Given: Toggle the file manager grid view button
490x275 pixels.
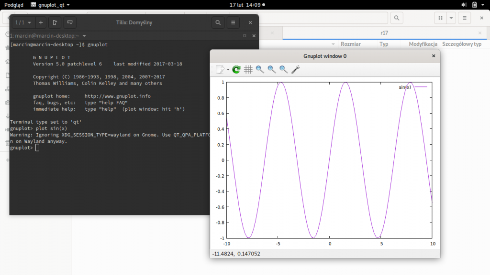Looking at the screenshot, I should (439, 18).
